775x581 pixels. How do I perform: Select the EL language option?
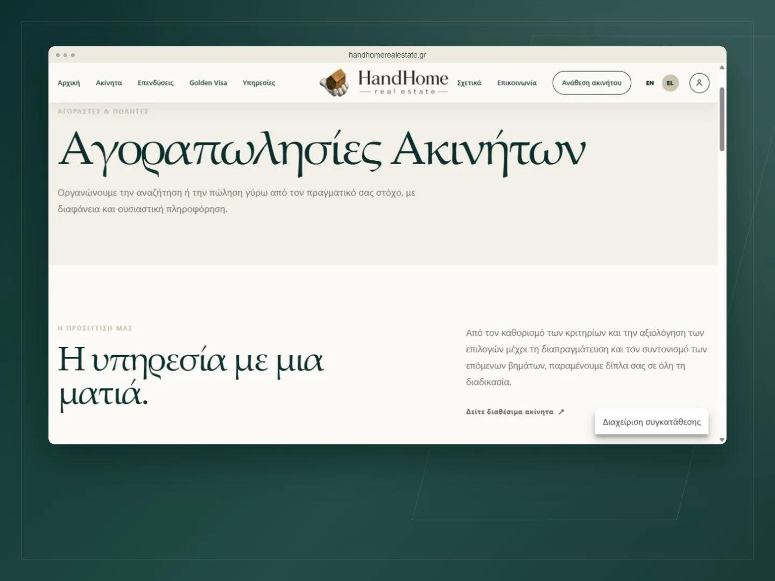(670, 83)
